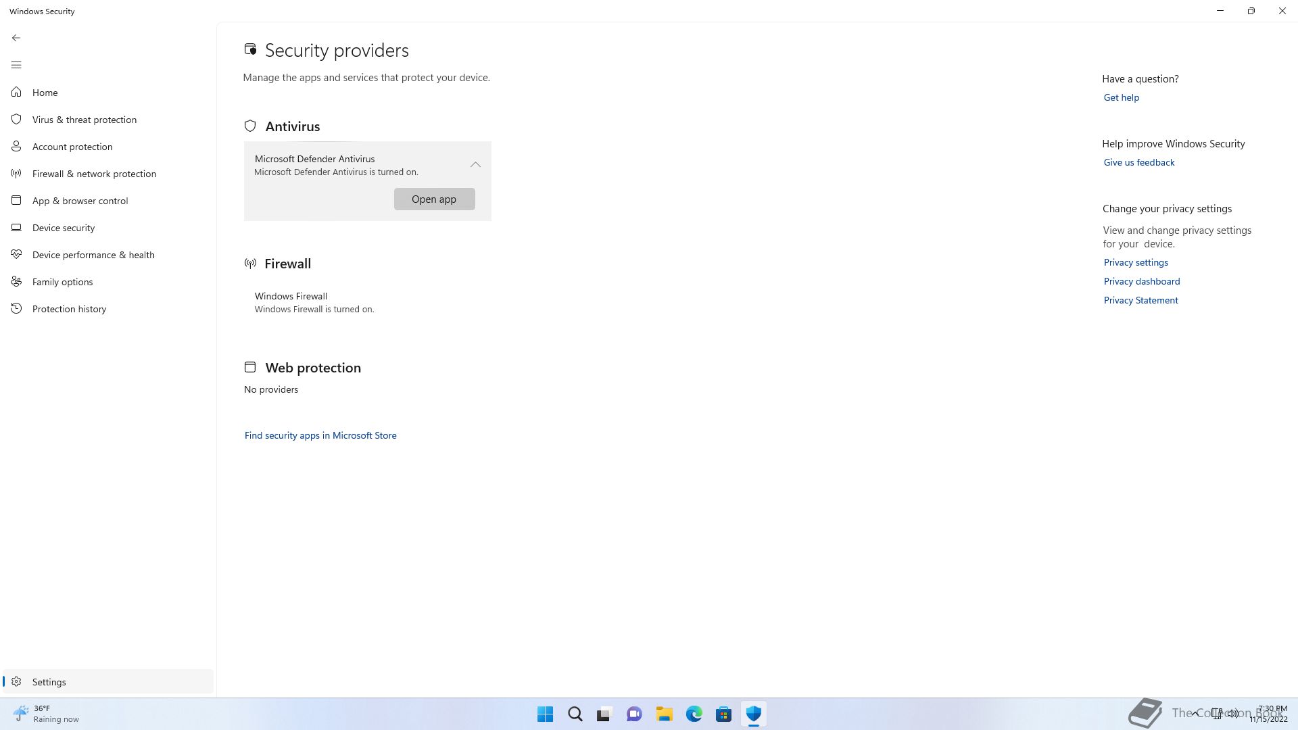This screenshot has width=1298, height=730.
Task: Toggle the hamburger navigation menu
Action: point(16,65)
